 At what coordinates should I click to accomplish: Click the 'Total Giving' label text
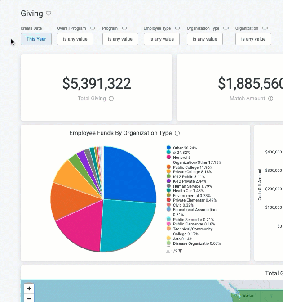92,99
